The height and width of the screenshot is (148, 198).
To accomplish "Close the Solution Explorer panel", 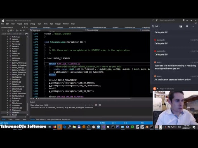I will coord(27,27).
